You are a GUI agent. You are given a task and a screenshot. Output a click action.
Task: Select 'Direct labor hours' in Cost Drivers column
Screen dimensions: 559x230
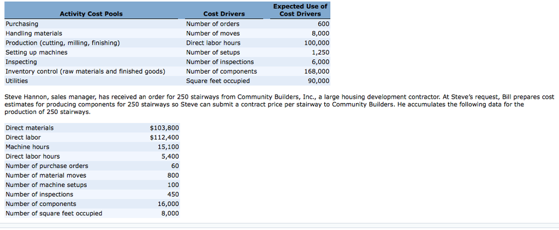(x=213, y=43)
